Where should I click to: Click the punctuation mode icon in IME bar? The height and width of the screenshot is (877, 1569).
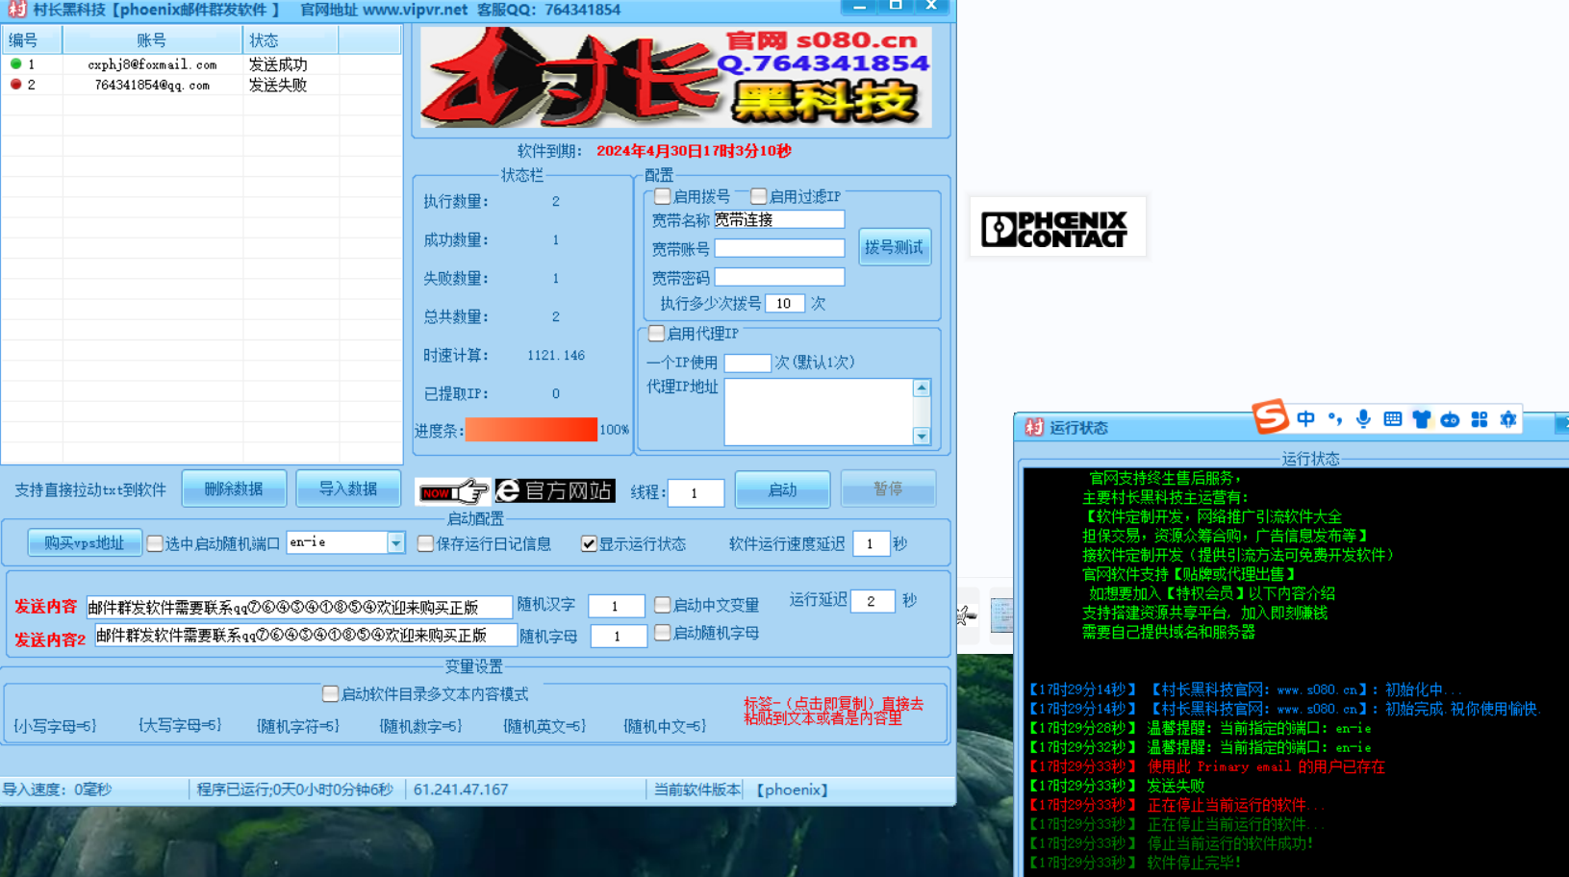1334,418
